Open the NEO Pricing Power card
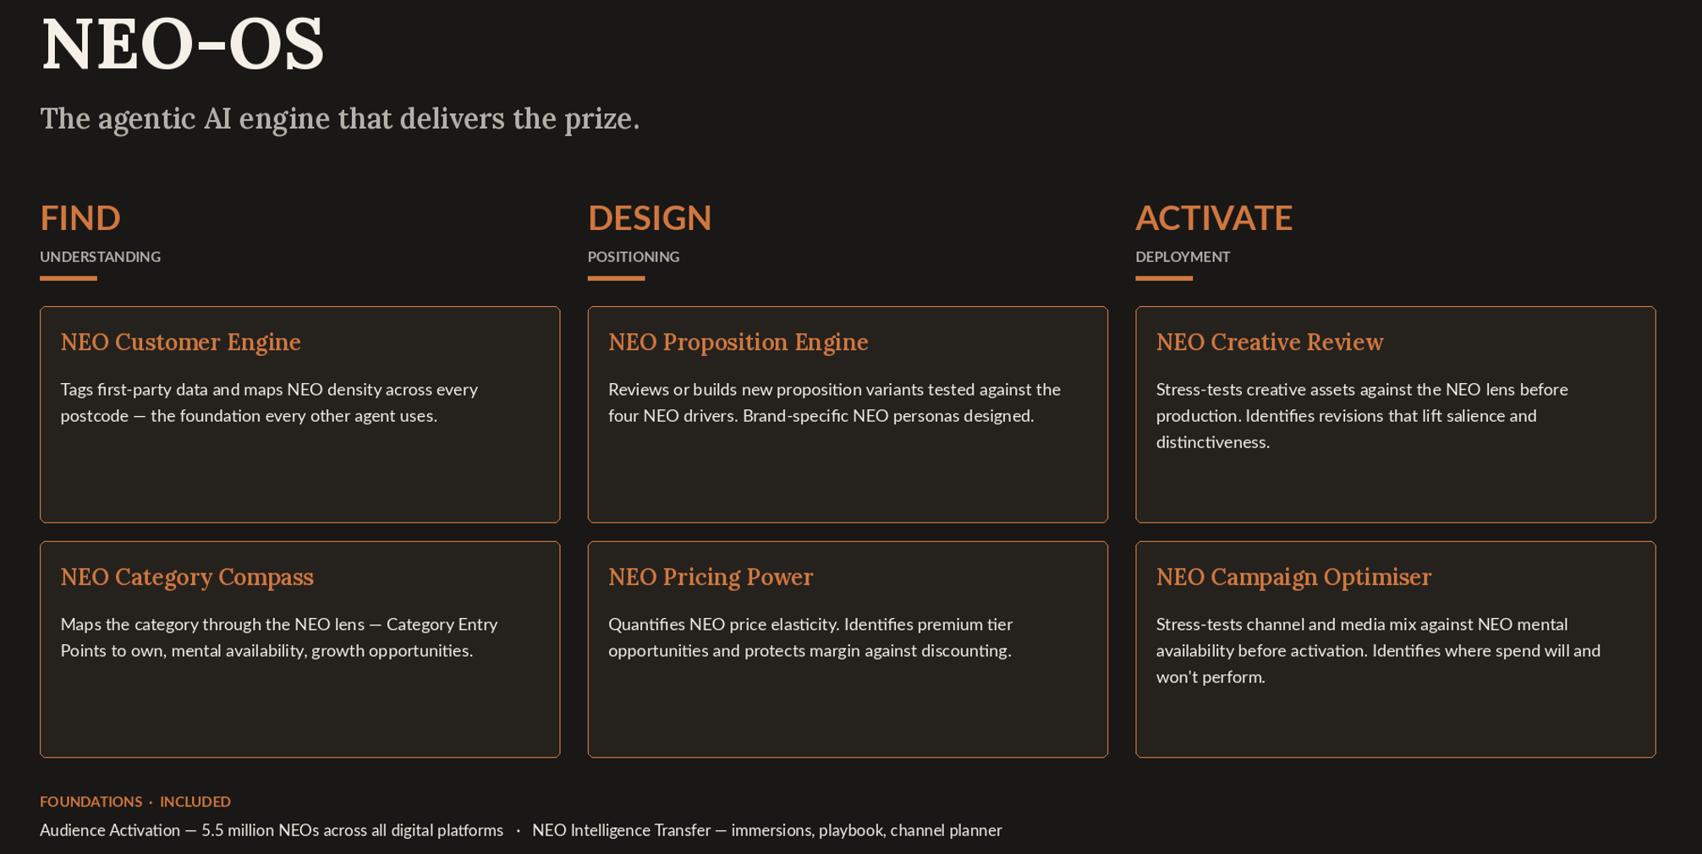Screen dimensions: 1702x854 tap(848, 649)
